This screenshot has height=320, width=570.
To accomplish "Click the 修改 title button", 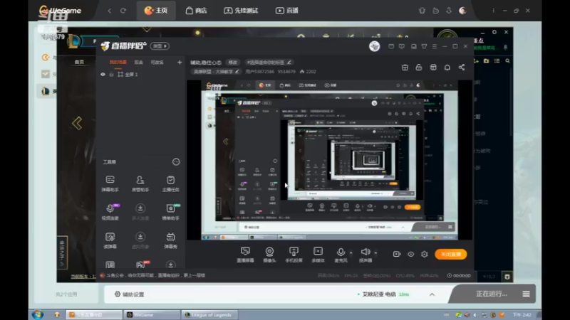I will (233, 63).
